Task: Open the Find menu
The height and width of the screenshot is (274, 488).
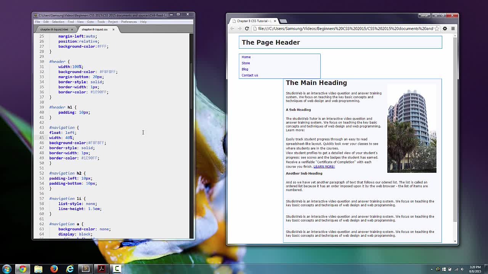Action: 71,22
